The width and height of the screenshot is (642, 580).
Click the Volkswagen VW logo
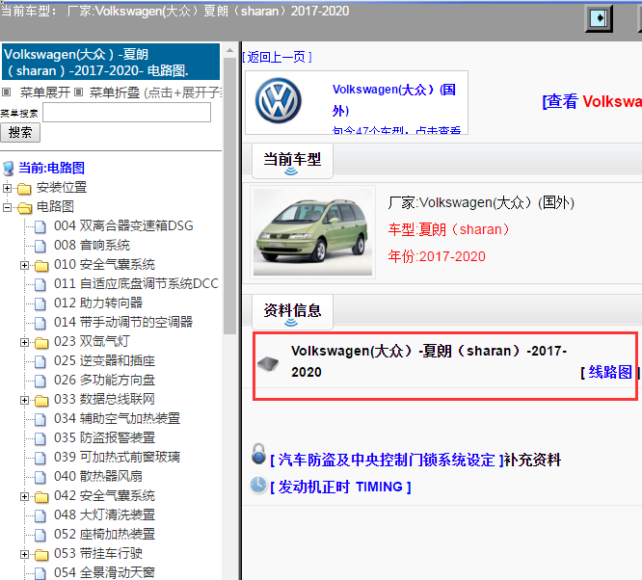pyautogui.click(x=278, y=101)
